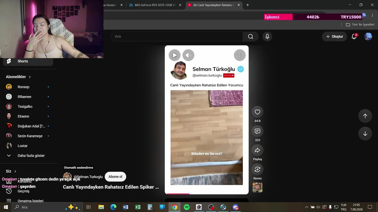The width and height of the screenshot is (378, 212).
Task: Open the Short's three-dot more menu
Action: 240,55
